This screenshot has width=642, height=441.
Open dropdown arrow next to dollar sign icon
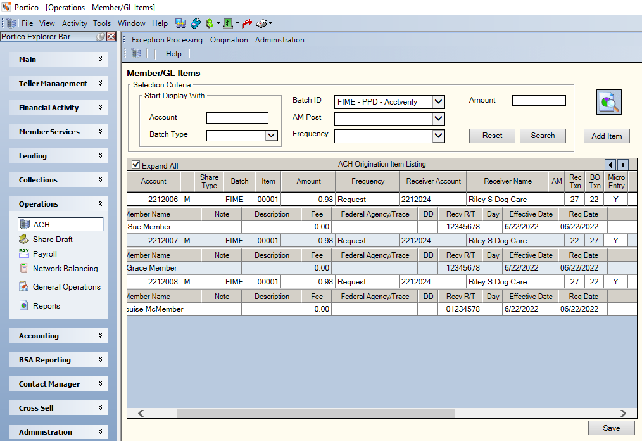218,23
